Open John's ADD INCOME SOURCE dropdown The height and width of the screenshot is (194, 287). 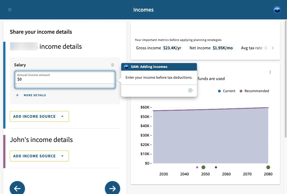(39, 156)
